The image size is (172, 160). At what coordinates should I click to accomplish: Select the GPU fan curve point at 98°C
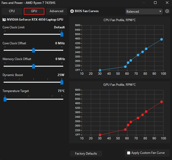[161, 102]
